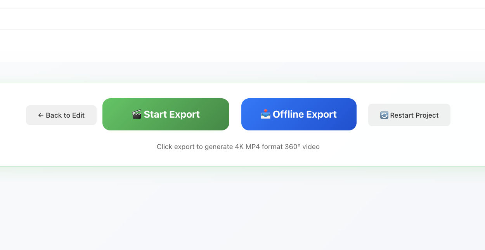Image resolution: width=485 pixels, height=250 pixels.
Task: Click the Restart Project button
Action: pos(409,115)
